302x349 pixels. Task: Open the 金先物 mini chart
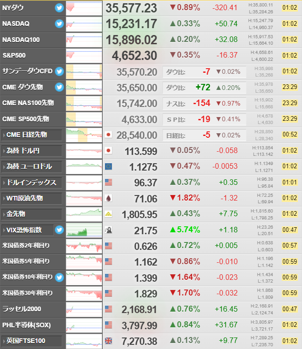pos(84,214)
